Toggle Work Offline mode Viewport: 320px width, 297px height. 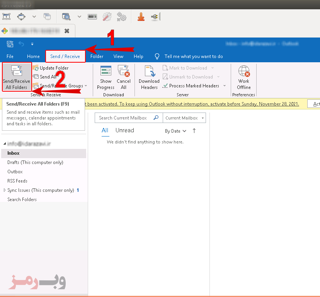click(244, 77)
